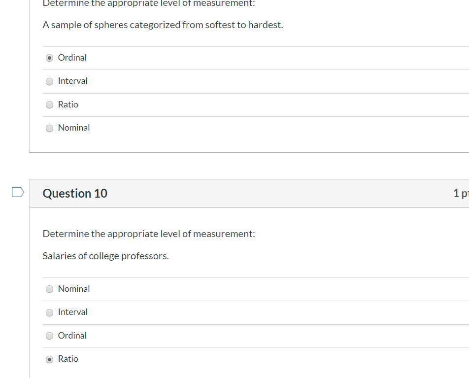Click the Interval answer label in Question 10

click(73, 312)
